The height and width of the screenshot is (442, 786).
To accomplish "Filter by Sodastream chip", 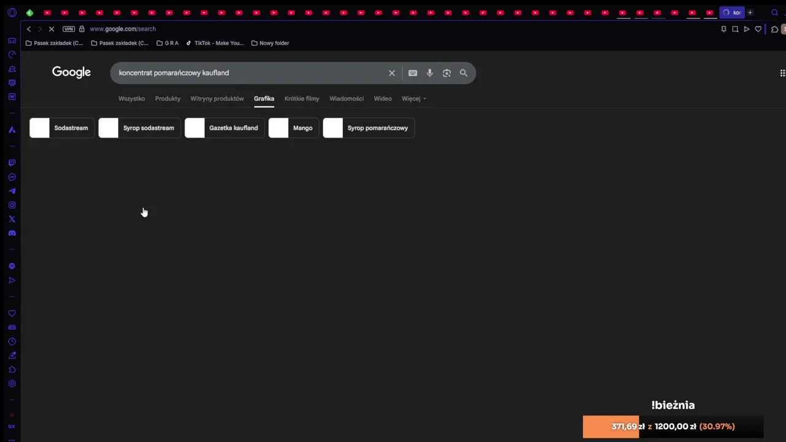I will tap(62, 128).
